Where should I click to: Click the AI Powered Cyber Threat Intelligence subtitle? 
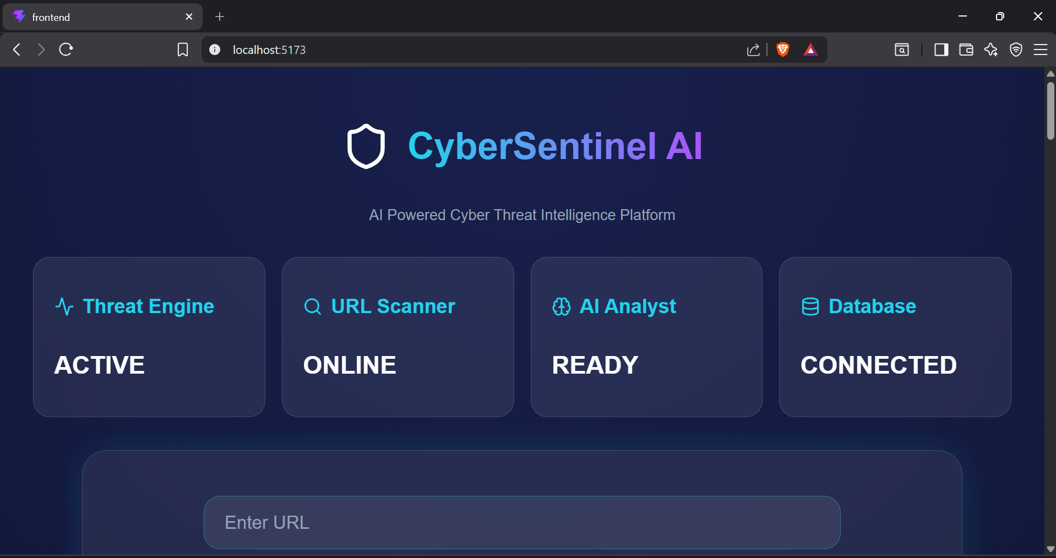522,215
